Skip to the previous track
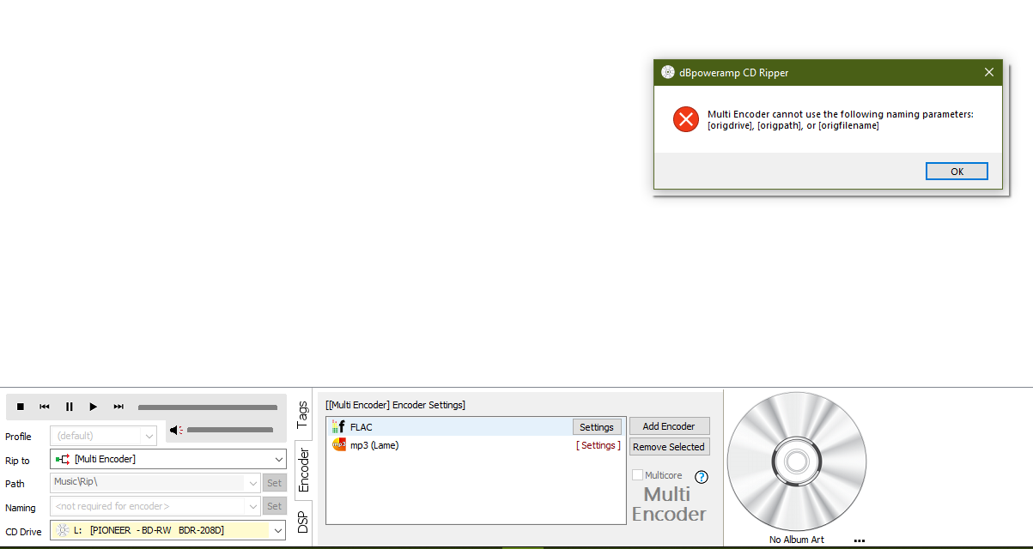 point(45,407)
